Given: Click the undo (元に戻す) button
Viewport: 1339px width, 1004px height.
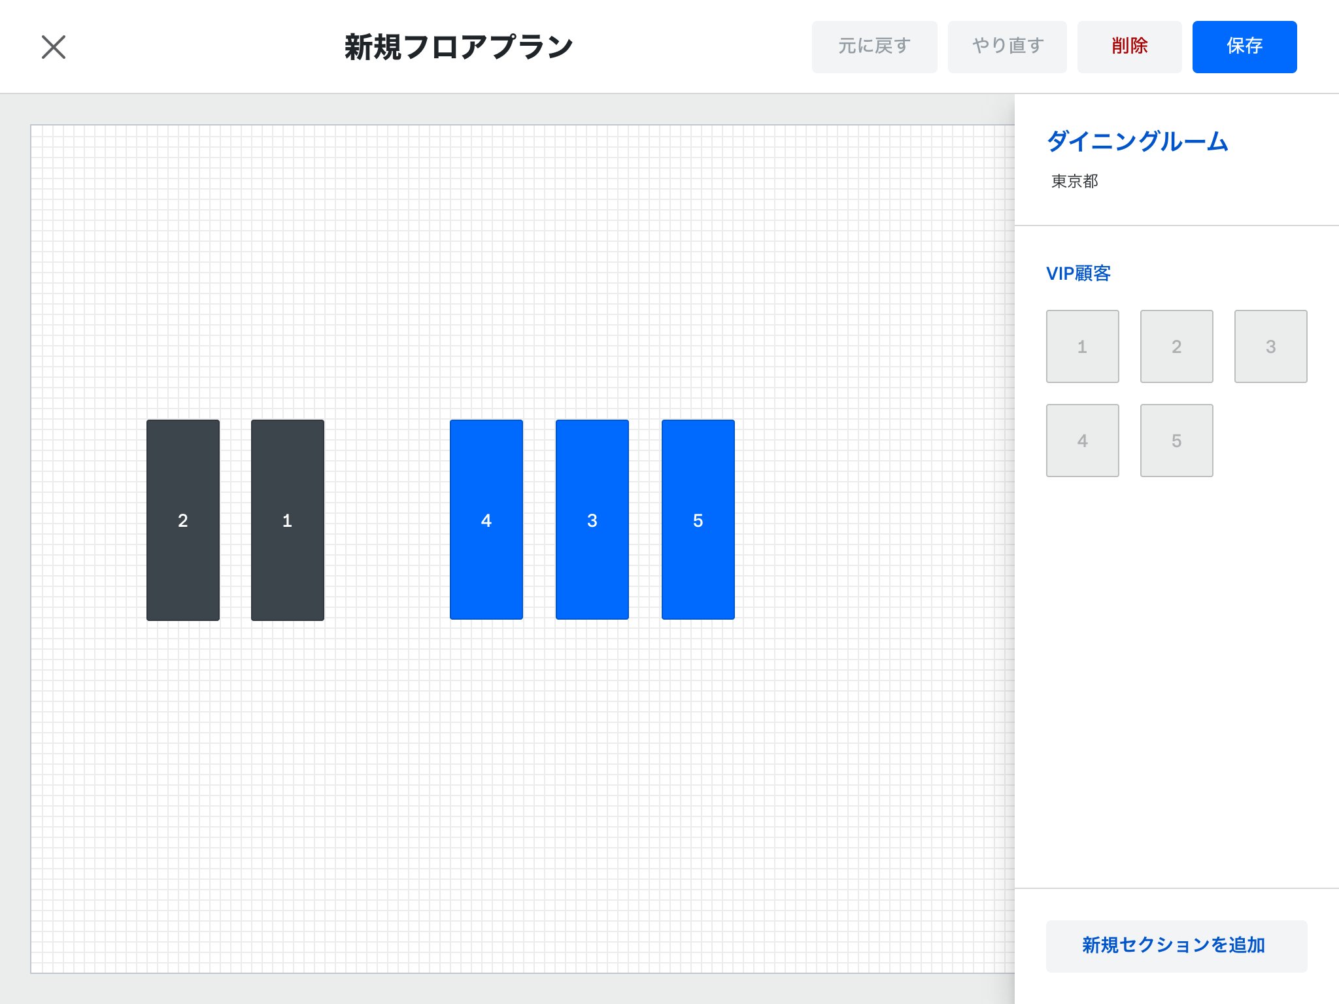Looking at the screenshot, I should click(874, 46).
